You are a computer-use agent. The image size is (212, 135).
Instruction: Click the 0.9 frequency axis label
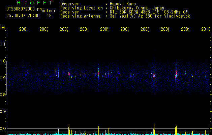coord(3,78)
